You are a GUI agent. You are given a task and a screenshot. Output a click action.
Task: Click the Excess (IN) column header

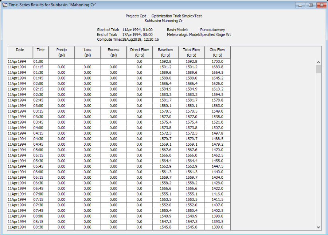pos(114,52)
